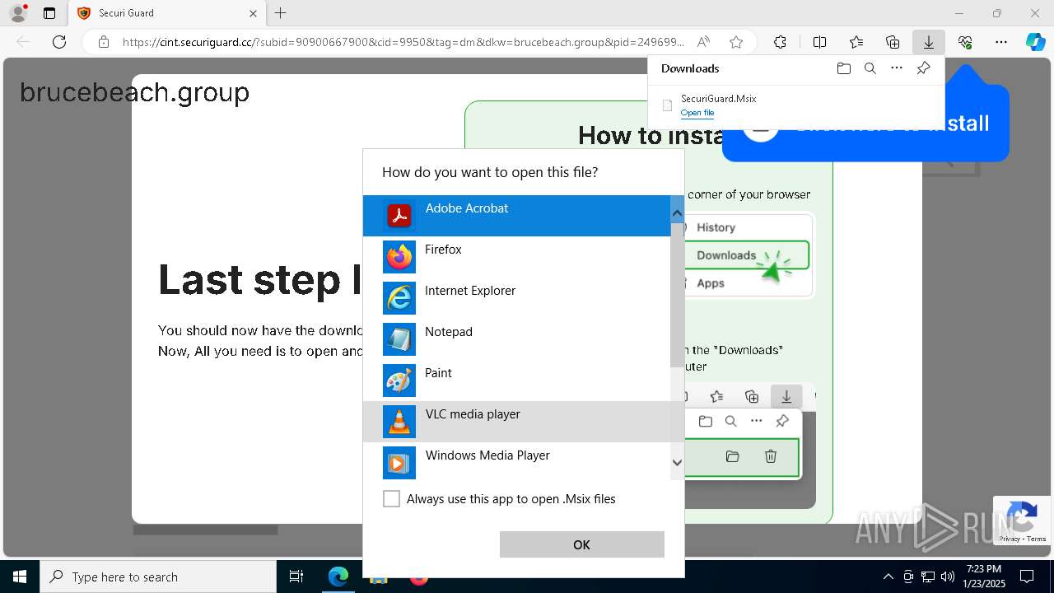Click the app list scrollbar thumb

[677, 295]
